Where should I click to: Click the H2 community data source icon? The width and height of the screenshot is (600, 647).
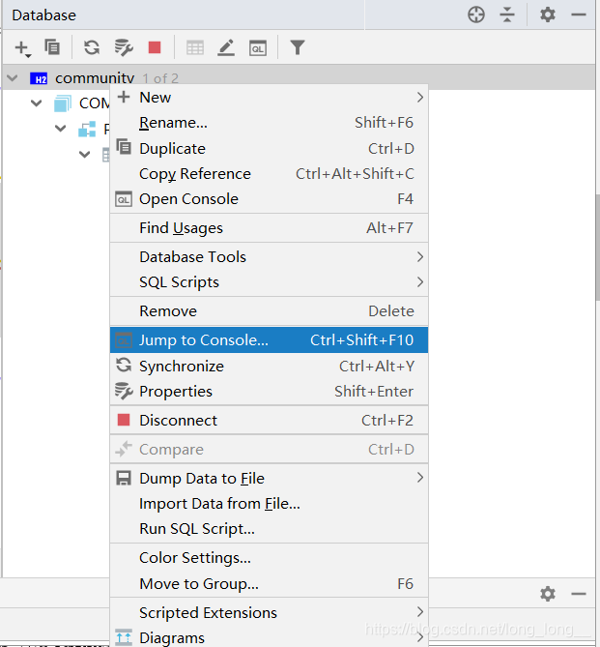tap(39, 78)
